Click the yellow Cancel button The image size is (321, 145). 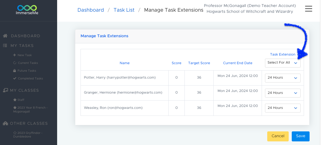(278, 136)
